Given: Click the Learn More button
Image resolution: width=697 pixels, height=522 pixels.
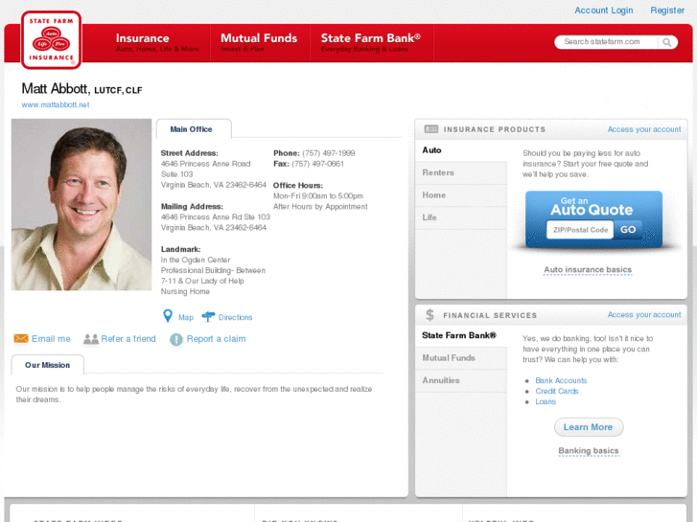Looking at the screenshot, I should (588, 427).
